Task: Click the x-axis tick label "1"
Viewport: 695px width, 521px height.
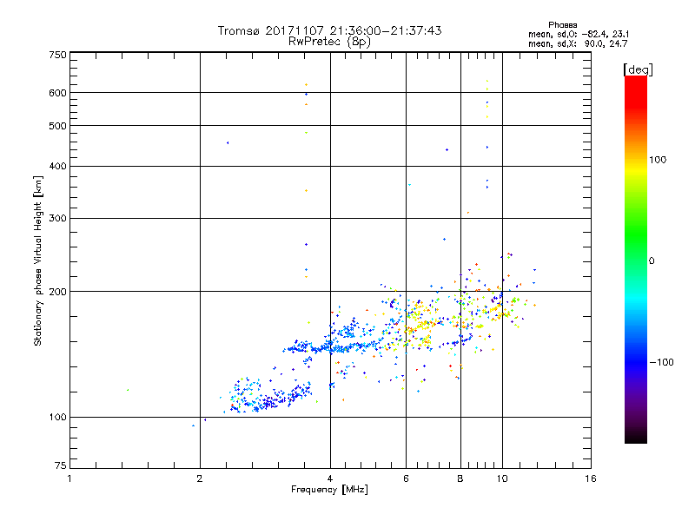Action: [69, 478]
